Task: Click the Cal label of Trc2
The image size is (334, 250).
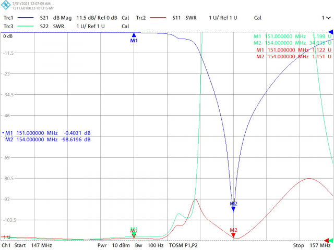Action: (258, 18)
